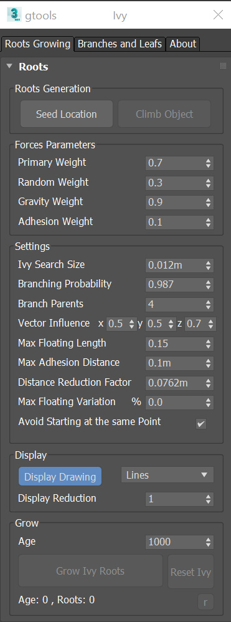Click Primary Weight spinner arrows

pyautogui.click(x=209, y=163)
